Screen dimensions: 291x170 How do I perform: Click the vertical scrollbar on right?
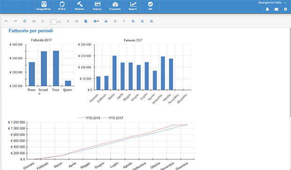click(290, 72)
